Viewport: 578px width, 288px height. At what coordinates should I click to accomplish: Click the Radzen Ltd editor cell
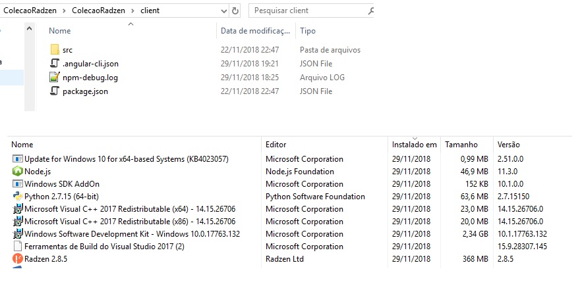285,259
